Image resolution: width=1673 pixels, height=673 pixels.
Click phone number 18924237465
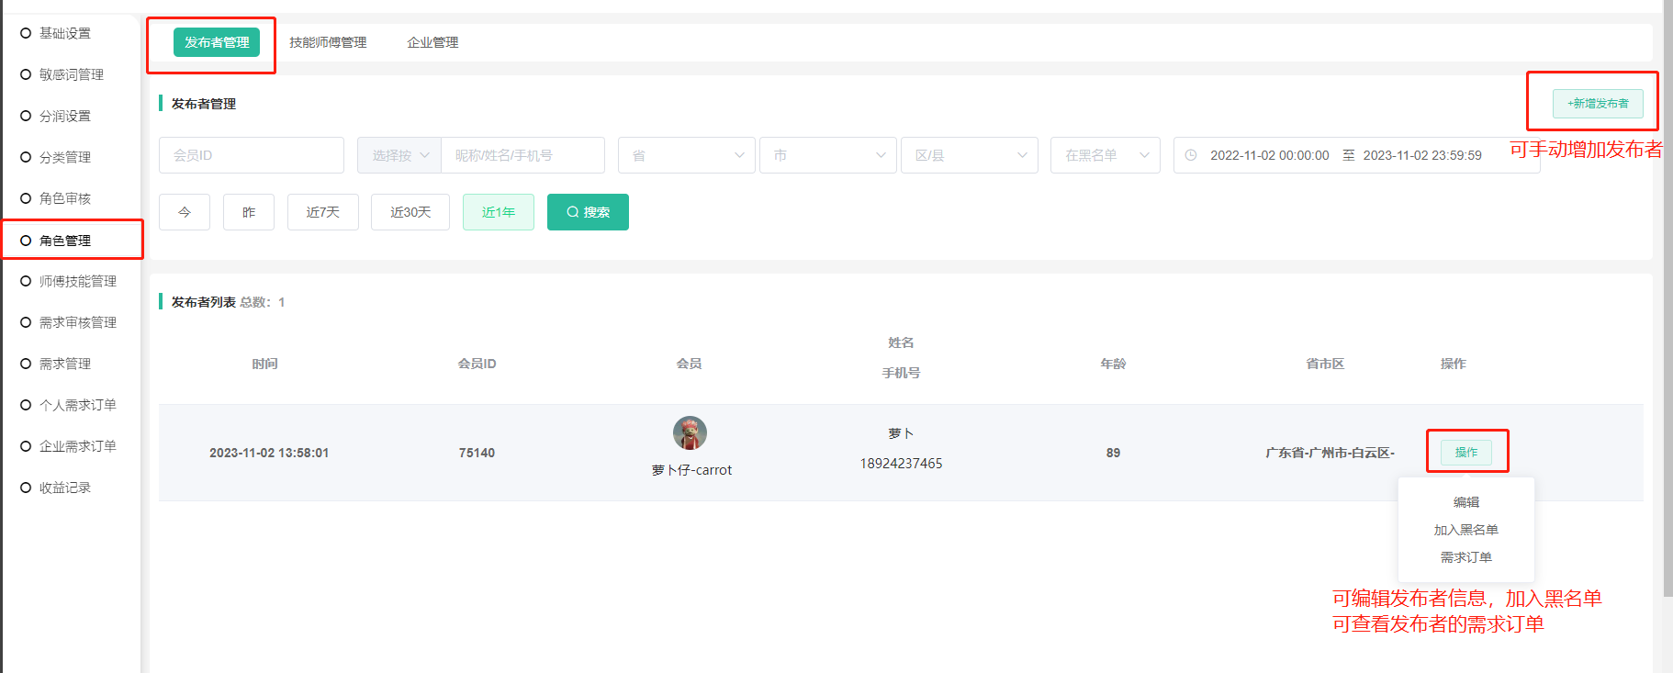(901, 464)
